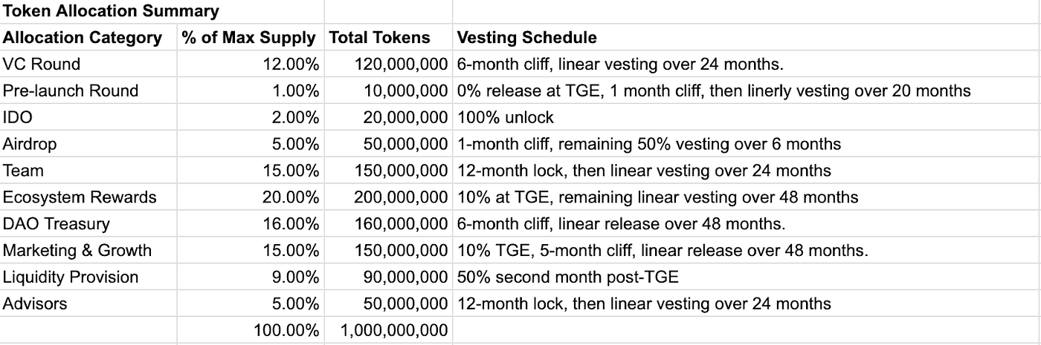
Task: Select the Token Allocation Summary title cell
Action: tap(162, 11)
